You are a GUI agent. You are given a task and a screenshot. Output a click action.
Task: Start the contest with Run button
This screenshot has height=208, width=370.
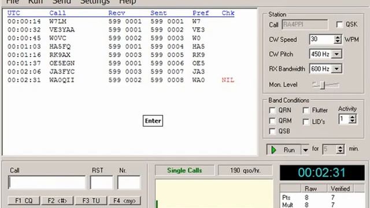pyautogui.click(x=284, y=150)
